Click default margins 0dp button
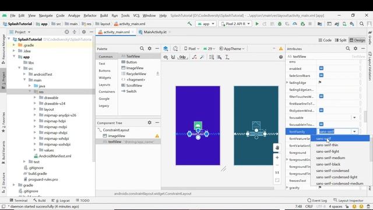 pos(182,57)
